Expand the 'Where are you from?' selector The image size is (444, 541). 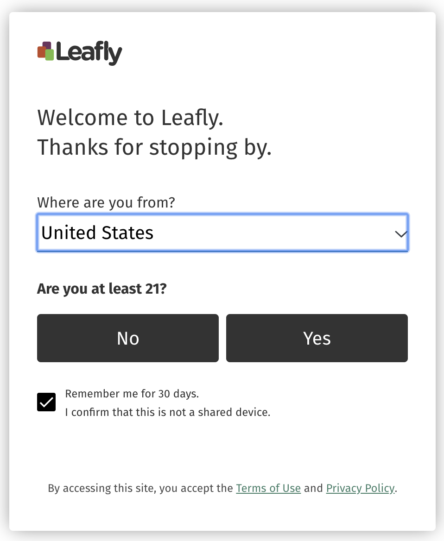pyautogui.click(x=222, y=233)
